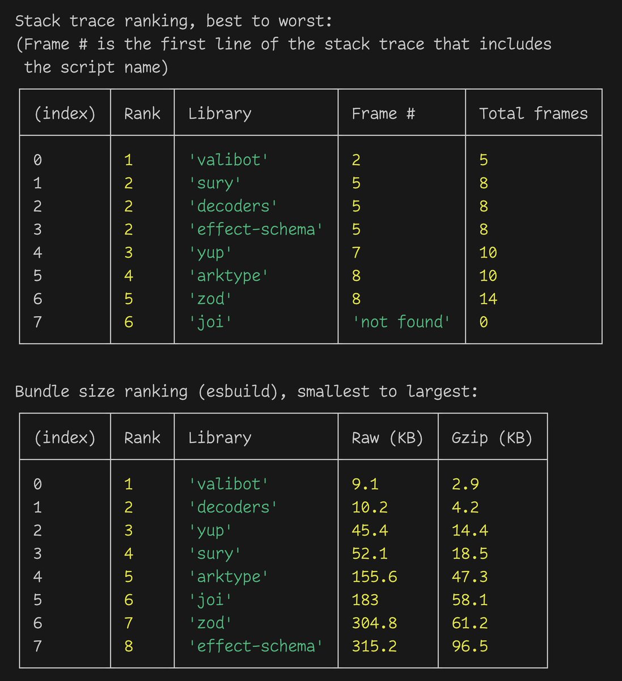
Task: Click gzip size value 47.3
Action: [470, 577]
